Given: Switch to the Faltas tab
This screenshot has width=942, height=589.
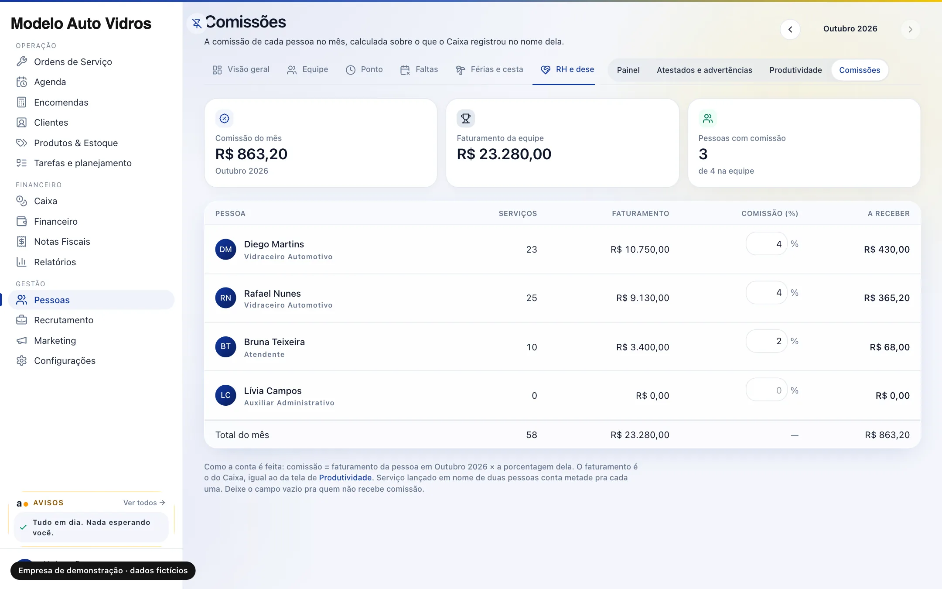Looking at the screenshot, I should pyautogui.click(x=419, y=70).
